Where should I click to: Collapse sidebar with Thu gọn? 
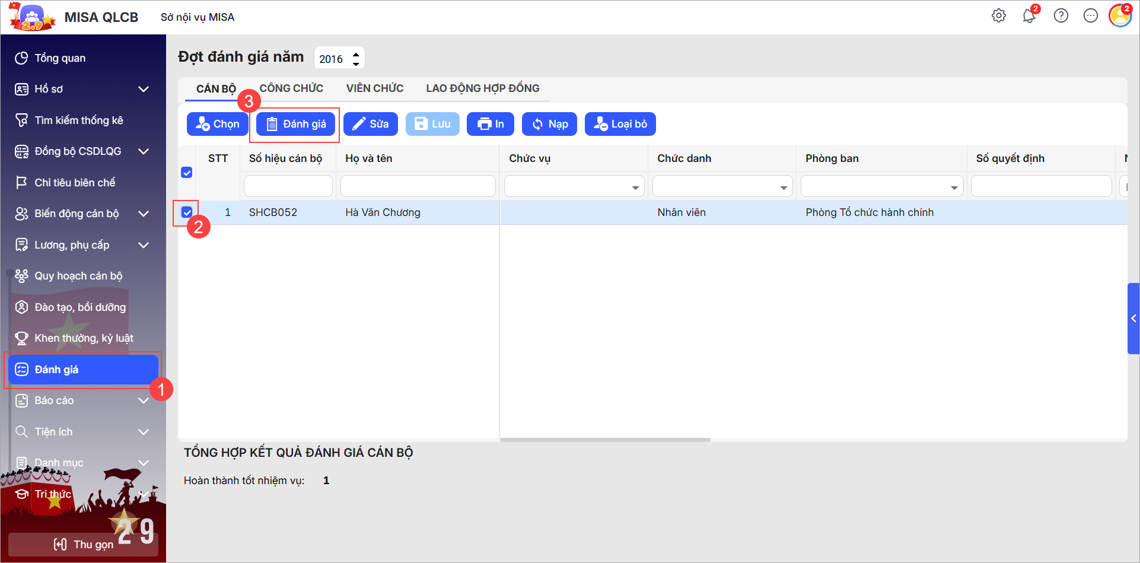[x=83, y=544]
